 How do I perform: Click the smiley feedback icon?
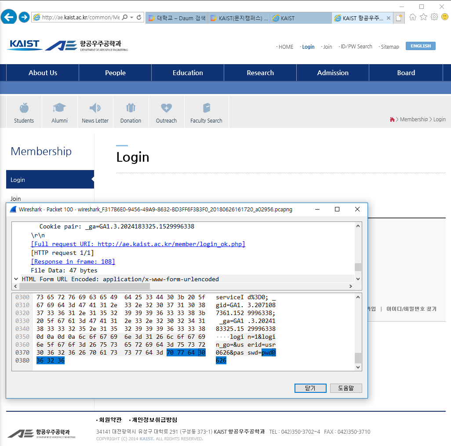pyautogui.click(x=445, y=17)
